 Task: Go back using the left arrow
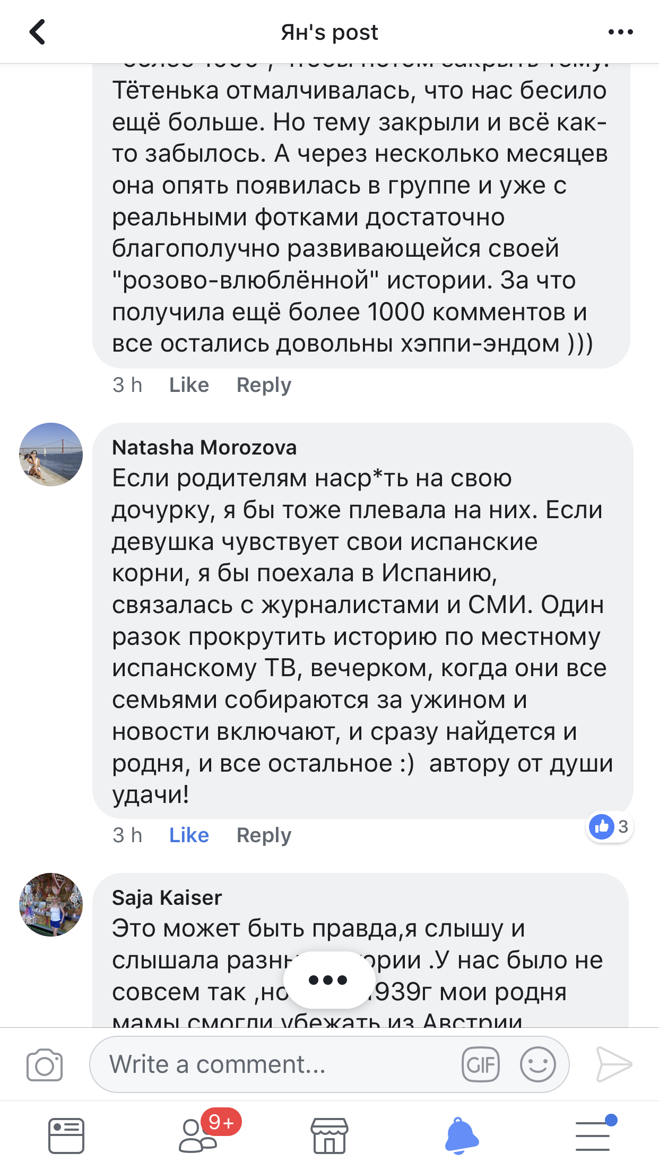tap(37, 32)
